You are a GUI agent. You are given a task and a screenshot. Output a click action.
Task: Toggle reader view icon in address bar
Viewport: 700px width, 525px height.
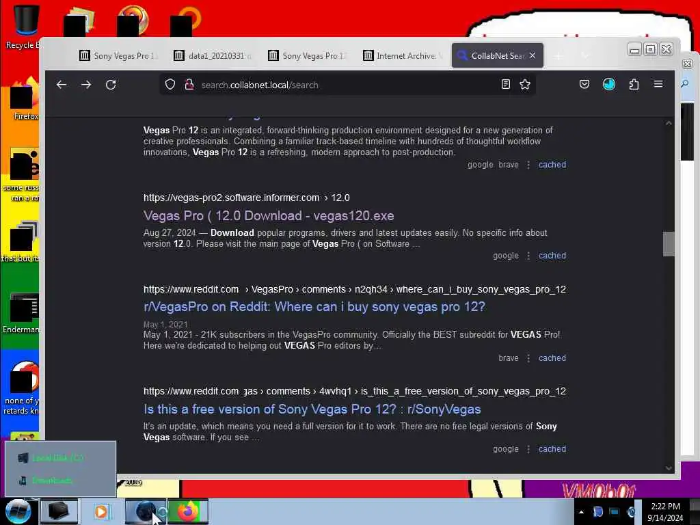pos(506,84)
